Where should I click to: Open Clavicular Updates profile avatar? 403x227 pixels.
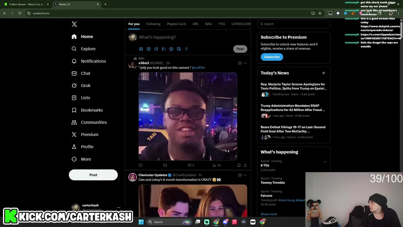point(133,177)
